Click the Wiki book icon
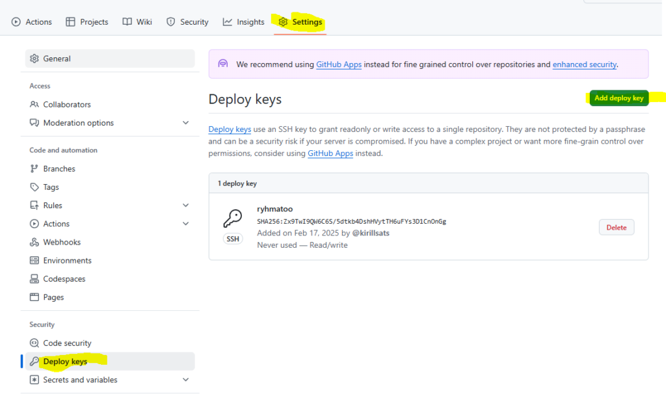Screen dimensions: 666x398 click(x=127, y=21)
